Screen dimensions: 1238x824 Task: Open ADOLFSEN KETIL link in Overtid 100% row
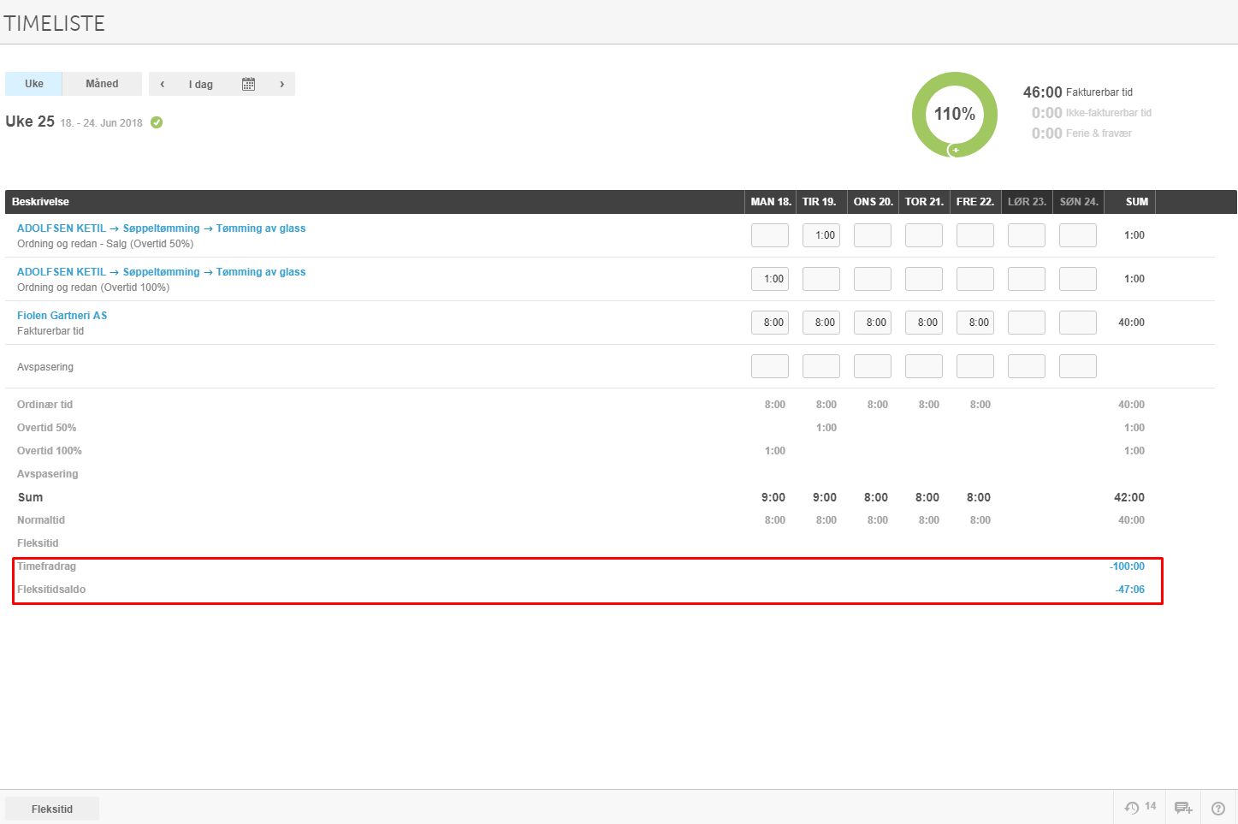[62, 272]
